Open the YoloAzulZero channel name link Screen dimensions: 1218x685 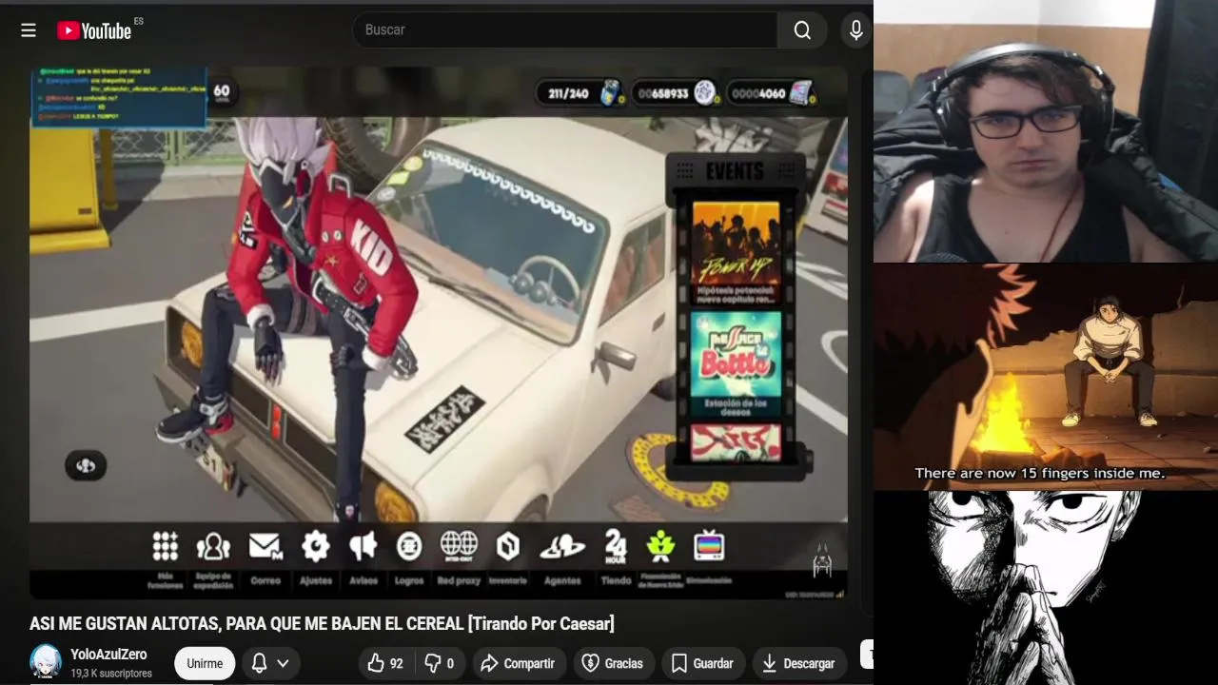tap(108, 655)
